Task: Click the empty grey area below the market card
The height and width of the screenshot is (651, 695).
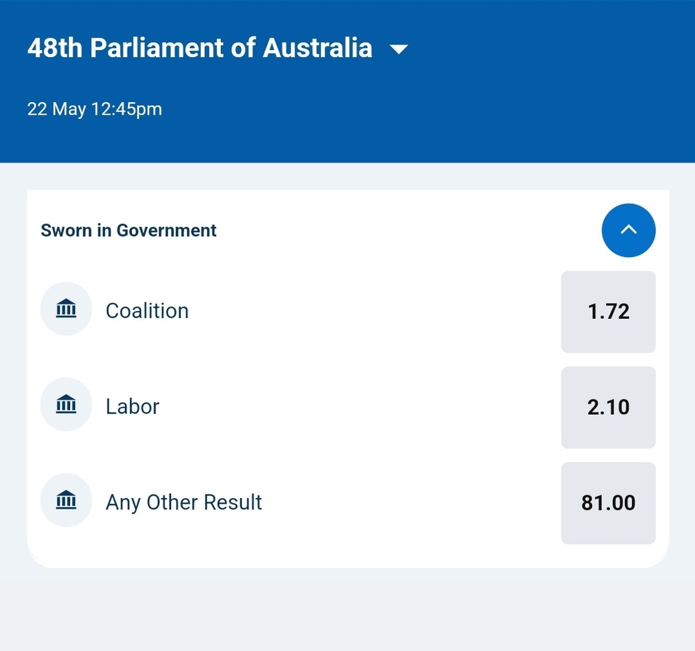Action: (x=347, y=611)
